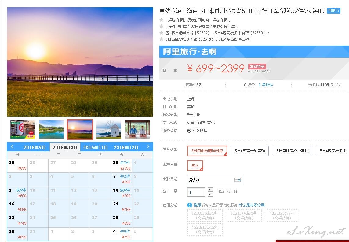Click the first star beside 早去午回
The height and width of the screenshot is (242, 349).
pyautogui.click(x=161, y=20)
